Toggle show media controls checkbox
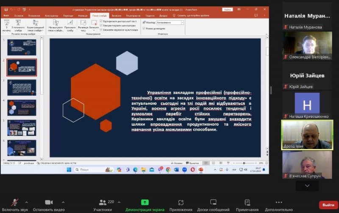339x213 pixels. 101,30
